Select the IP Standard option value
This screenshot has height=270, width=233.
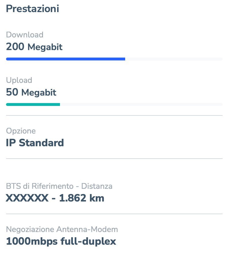[x=35, y=143]
